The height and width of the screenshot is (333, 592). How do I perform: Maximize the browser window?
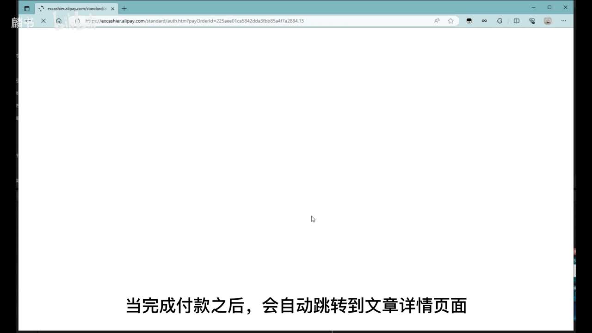click(x=549, y=7)
